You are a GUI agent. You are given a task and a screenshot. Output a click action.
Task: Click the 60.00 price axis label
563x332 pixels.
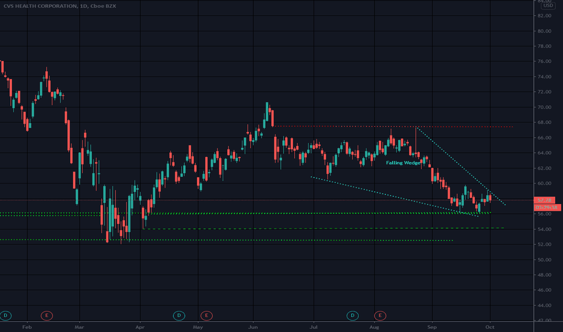pyautogui.click(x=544, y=183)
